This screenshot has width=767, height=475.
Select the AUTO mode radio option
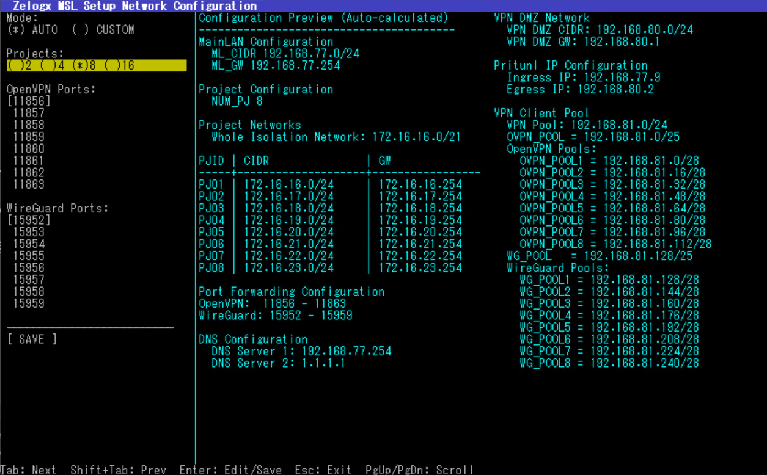pyautogui.click(x=32, y=29)
